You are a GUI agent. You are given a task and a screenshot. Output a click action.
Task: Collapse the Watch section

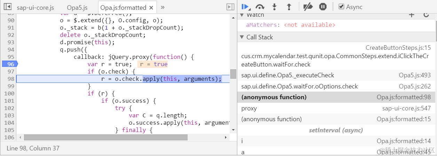coord(242,15)
